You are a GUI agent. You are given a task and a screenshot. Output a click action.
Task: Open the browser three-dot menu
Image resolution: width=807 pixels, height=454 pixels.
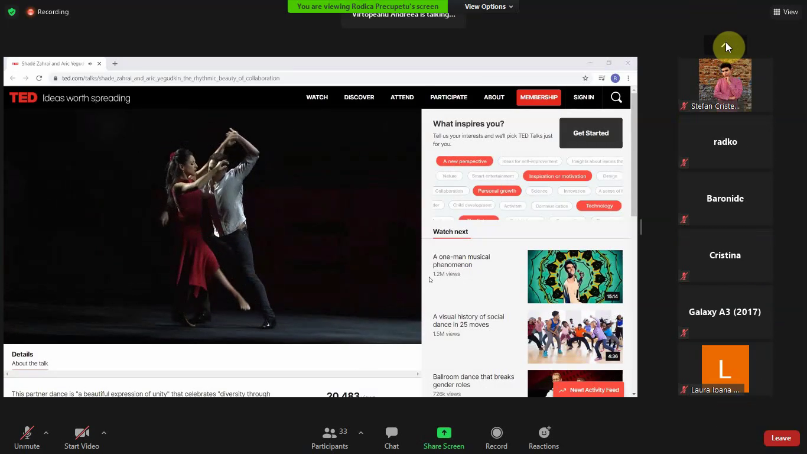coord(628,78)
